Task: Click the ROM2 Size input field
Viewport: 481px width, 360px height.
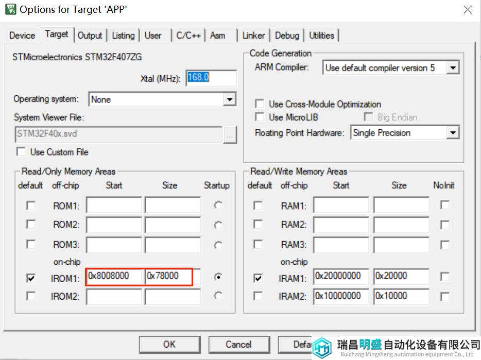Action: (x=173, y=225)
